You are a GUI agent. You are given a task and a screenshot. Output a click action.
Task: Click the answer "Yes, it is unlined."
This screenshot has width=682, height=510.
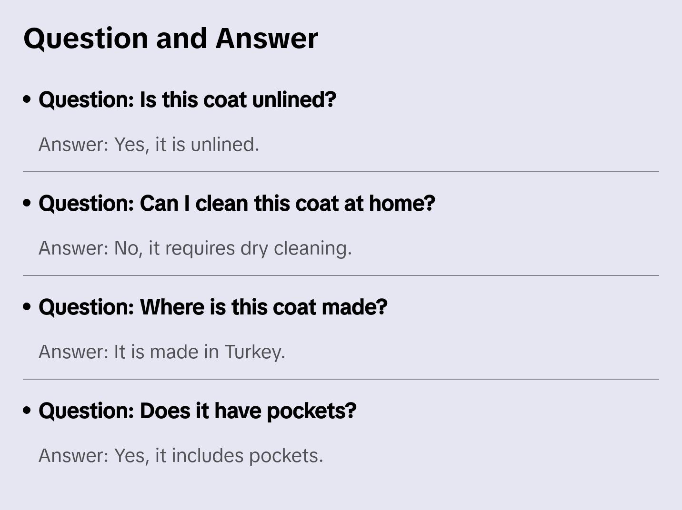tap(149, 145)
